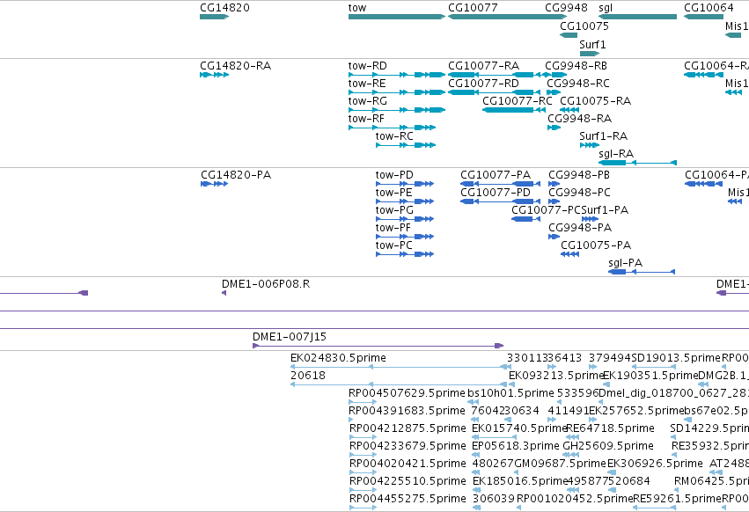Click protein tow-PE label

(x=393, y=193)
